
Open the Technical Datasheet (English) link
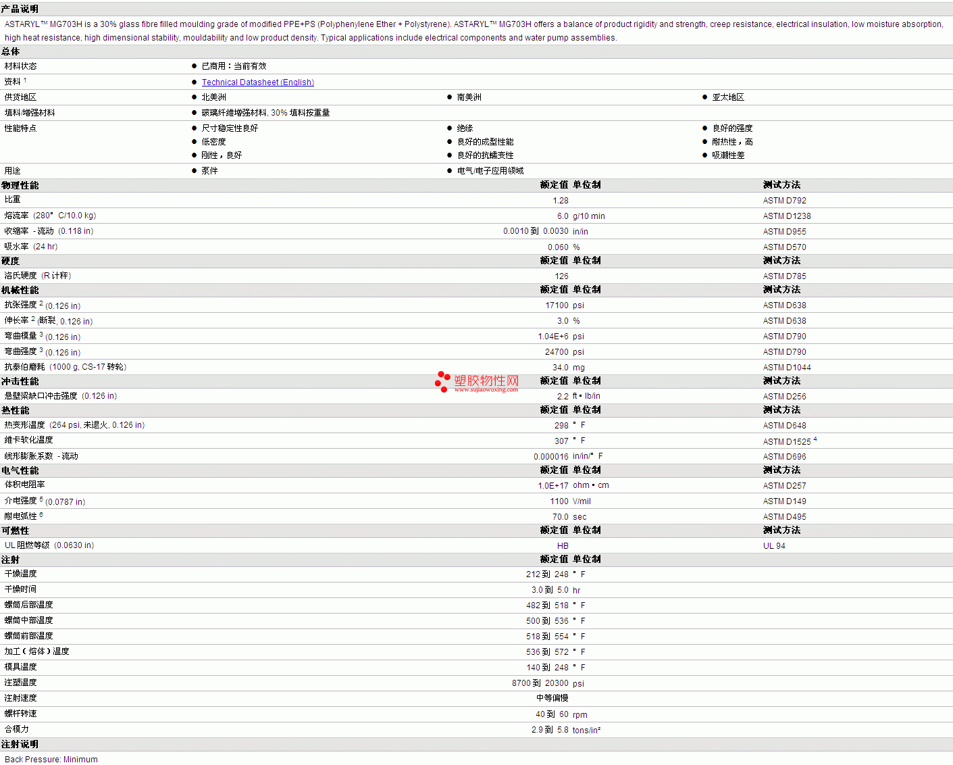pyautogui.click(x=258, y=82)
